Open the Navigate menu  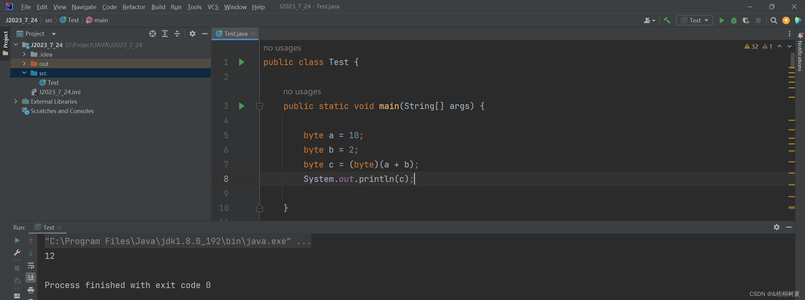click(x=84, y=7)
